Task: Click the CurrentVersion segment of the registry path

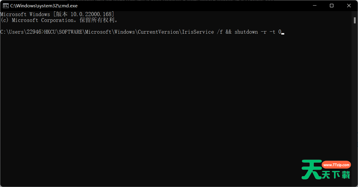Action: 158,32
